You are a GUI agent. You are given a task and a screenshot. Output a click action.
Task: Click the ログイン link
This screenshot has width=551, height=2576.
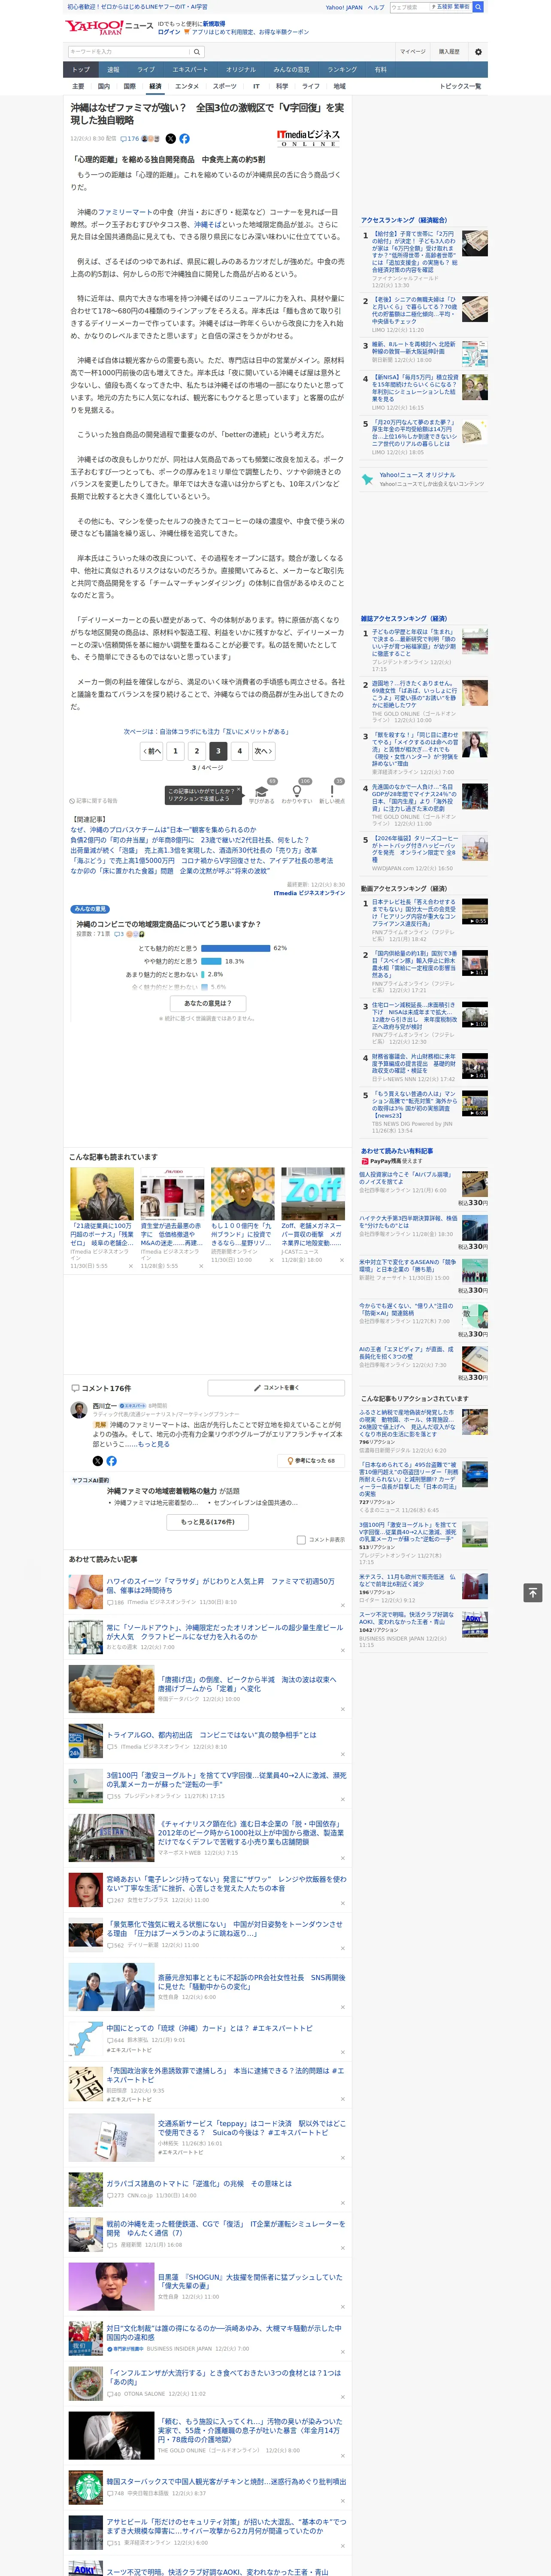(x=169, y=32)
